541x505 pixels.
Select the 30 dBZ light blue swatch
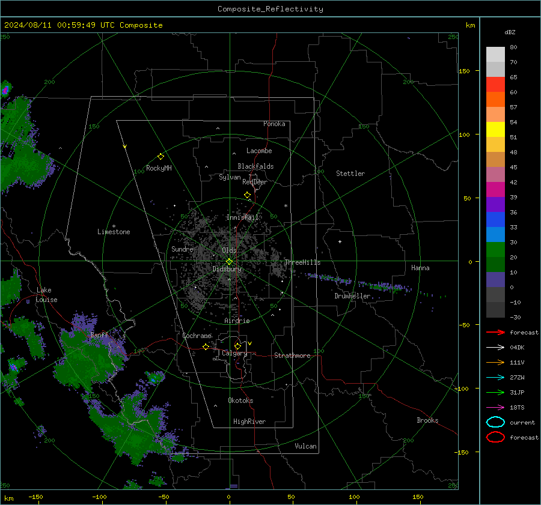[495, 234]
